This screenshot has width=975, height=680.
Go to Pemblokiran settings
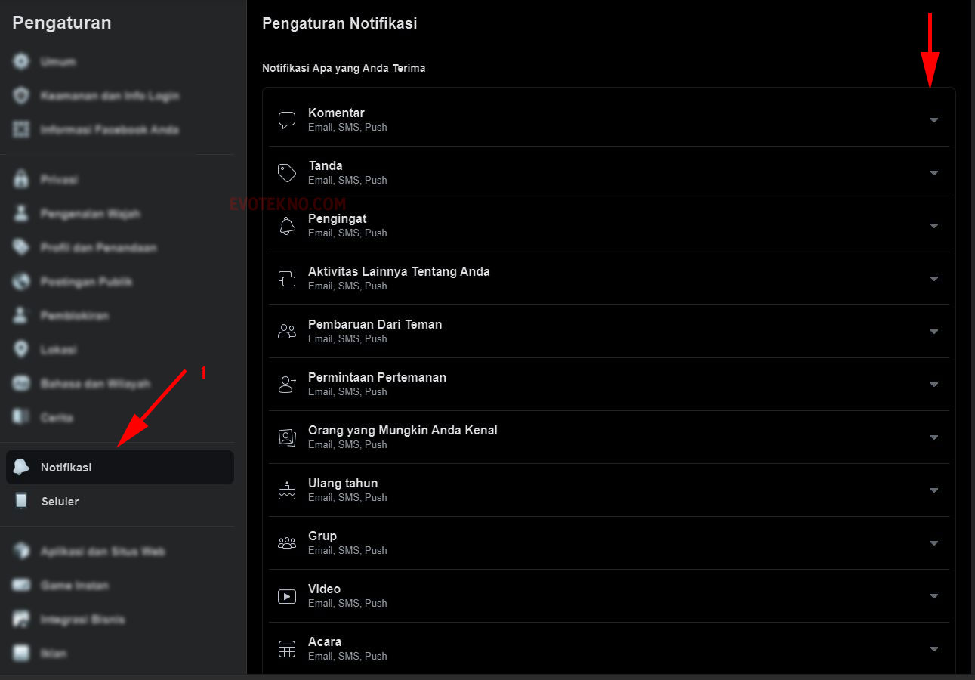120,316
